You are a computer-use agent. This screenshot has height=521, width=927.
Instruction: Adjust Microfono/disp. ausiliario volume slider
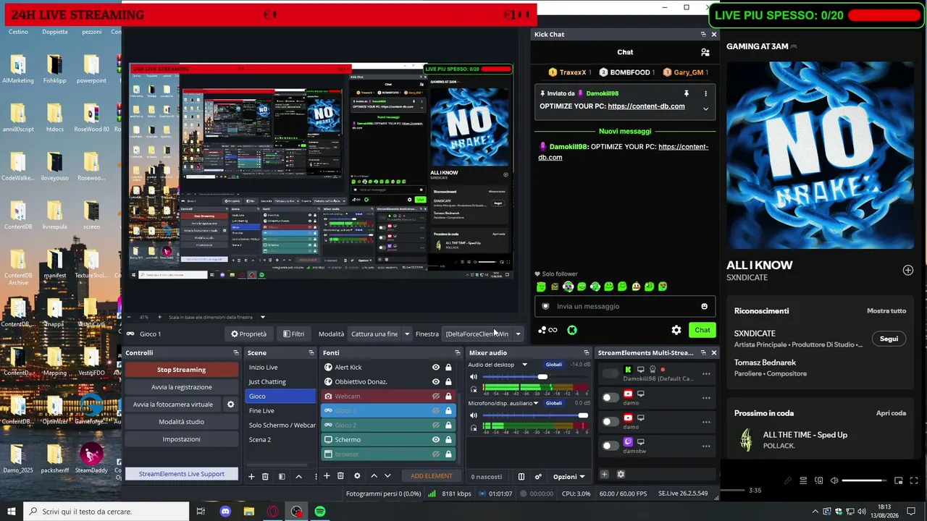point(534,415)
